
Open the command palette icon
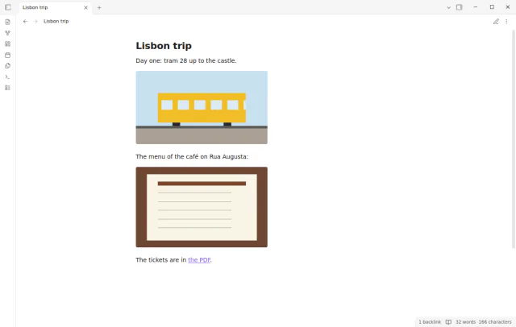[7, 77]
